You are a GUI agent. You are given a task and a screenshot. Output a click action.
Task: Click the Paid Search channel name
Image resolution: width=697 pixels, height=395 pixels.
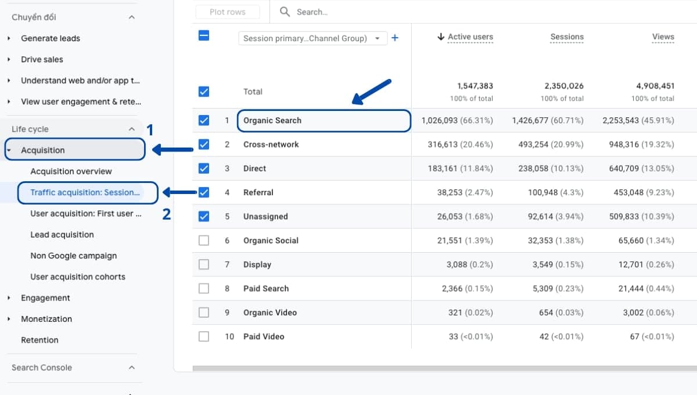(x=266, y=288)
